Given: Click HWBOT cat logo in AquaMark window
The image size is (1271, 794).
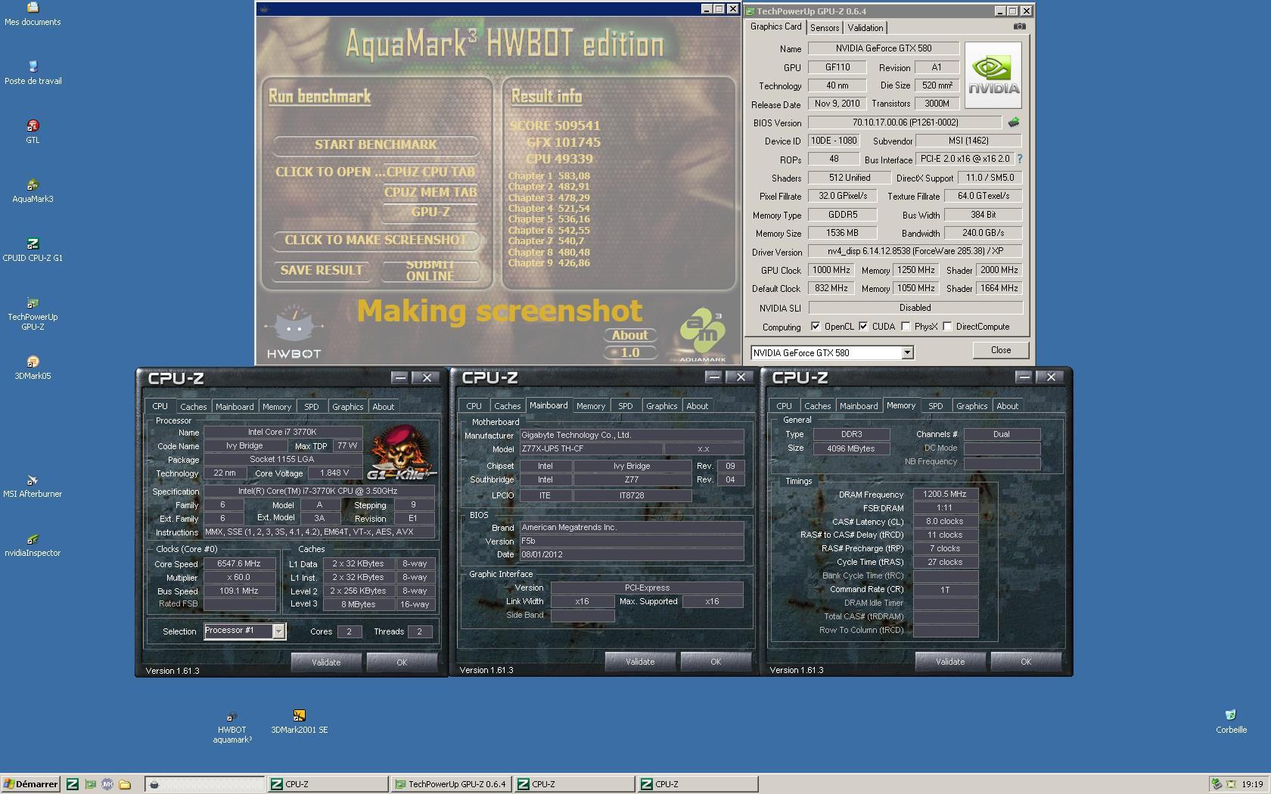Looking at the screenshot, I should pyautogui.click(x=294, y=332).
